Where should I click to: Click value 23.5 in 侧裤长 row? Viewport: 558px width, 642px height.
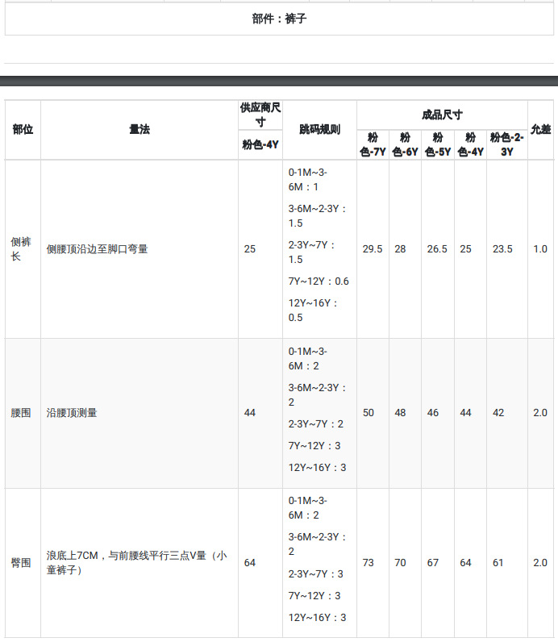coord(502,249)
